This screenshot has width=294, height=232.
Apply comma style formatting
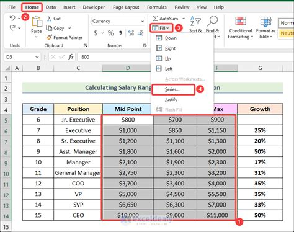point(120,33)
